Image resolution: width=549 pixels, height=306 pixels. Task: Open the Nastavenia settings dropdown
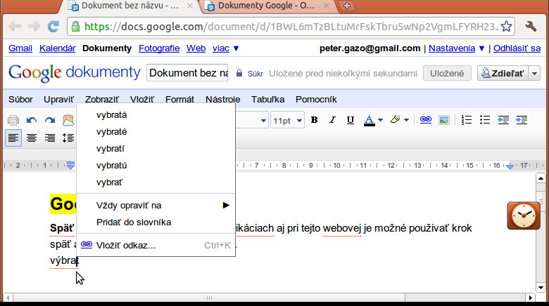[457, 48]
